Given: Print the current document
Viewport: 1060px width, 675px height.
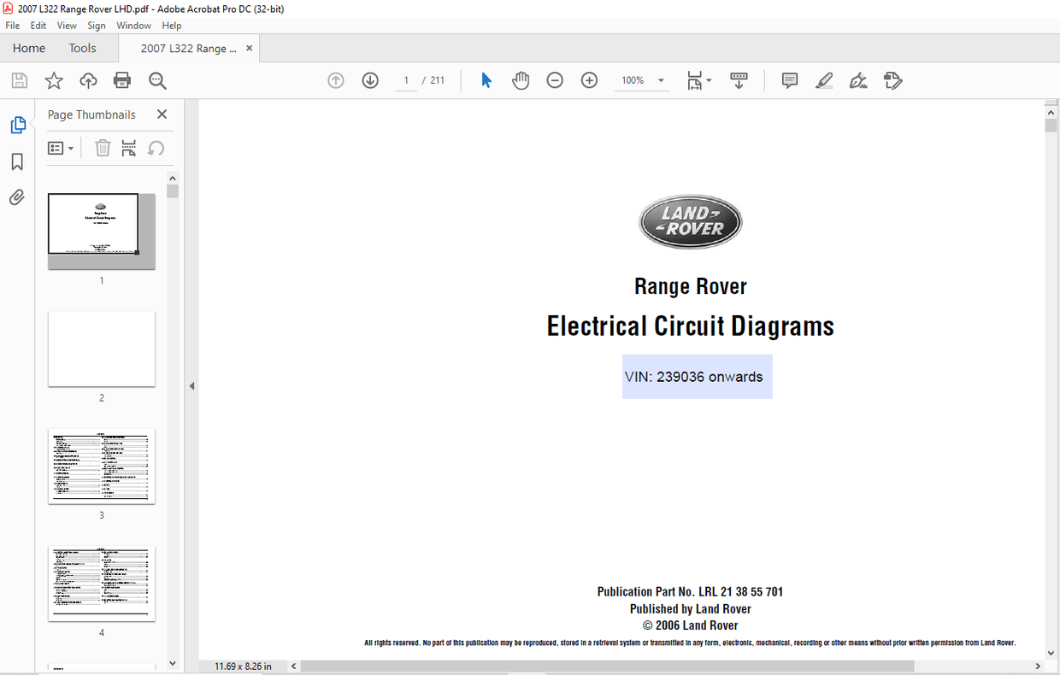Looking at the screenshot, I should (x=121, y=79).
